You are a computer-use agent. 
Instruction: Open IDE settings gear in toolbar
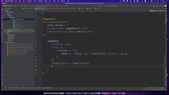163,6
